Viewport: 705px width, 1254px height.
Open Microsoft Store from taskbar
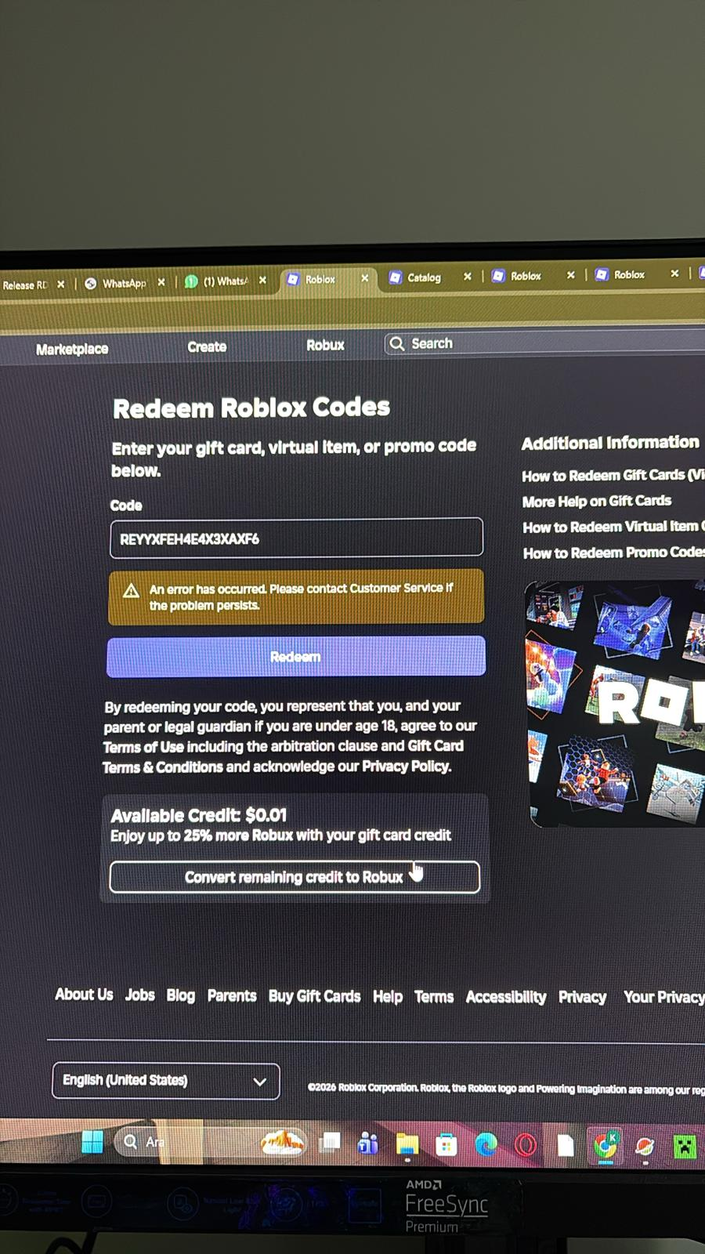coord(446,1146)
